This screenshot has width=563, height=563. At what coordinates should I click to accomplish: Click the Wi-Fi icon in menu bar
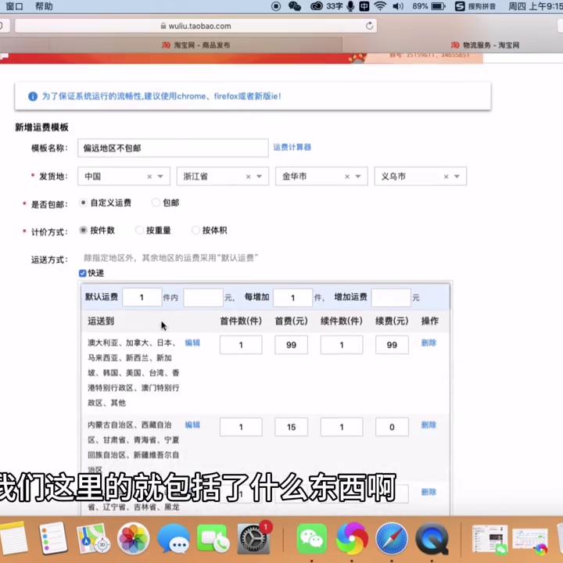(380, 6)
